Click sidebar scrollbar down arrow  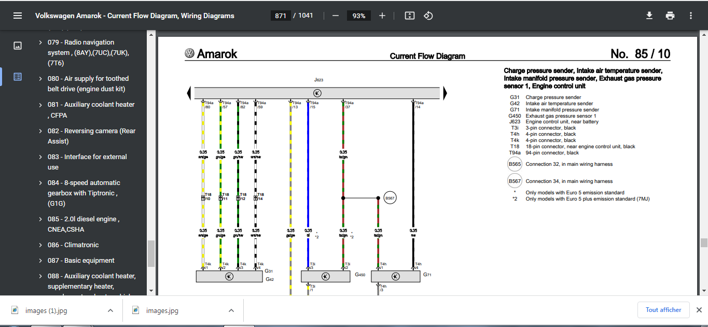point(151,291)
